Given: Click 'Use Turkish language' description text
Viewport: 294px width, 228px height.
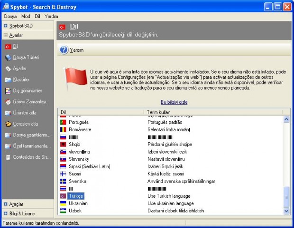Looking at the screenshot, I should point(169,196).
